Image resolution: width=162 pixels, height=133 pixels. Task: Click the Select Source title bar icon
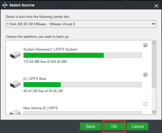click(5, 5)
